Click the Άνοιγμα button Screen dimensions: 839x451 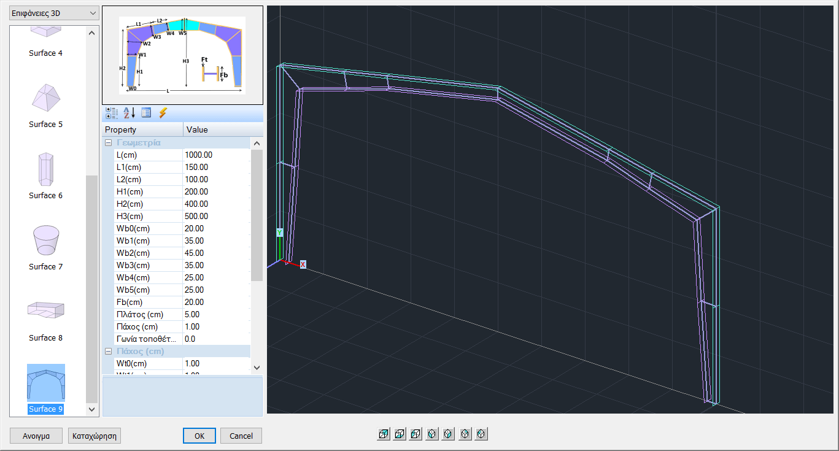pos(37,436)
